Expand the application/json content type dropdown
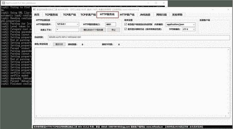This screenshot has width=233, height=129. [194, 24]
